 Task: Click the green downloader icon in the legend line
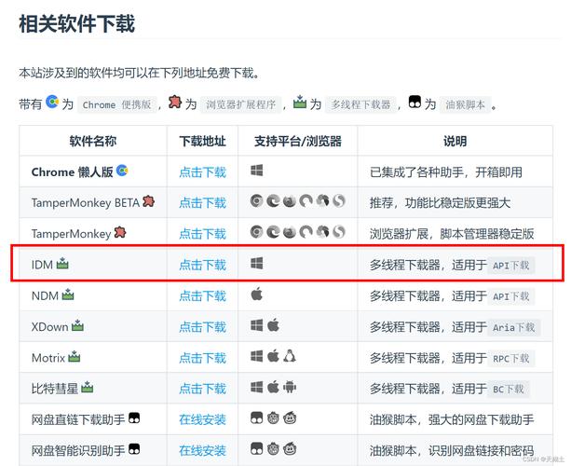[300, 102]
